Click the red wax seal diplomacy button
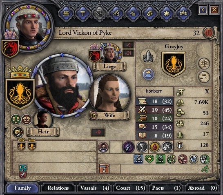223x195 pixels. click(209, 33)
